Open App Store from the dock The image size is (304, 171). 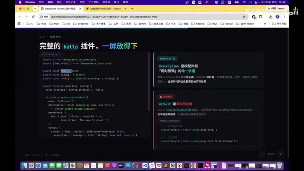(128, 166)
